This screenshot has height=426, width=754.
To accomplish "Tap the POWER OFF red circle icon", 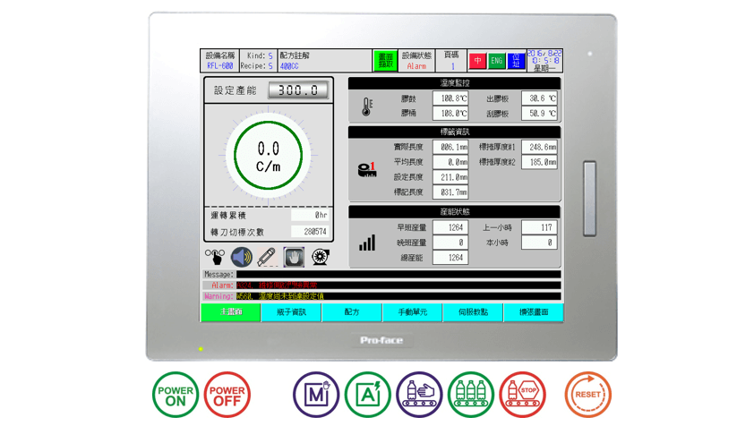I will click(227, 395).
